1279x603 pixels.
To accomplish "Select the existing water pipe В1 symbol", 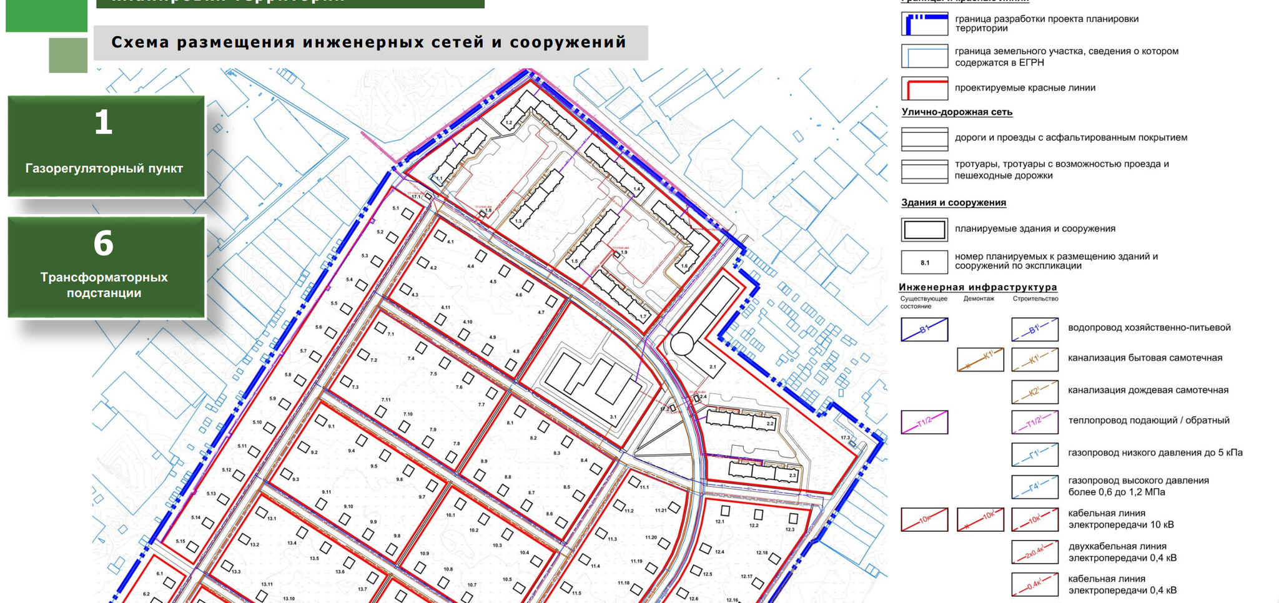I will click(x=924, y=330).
